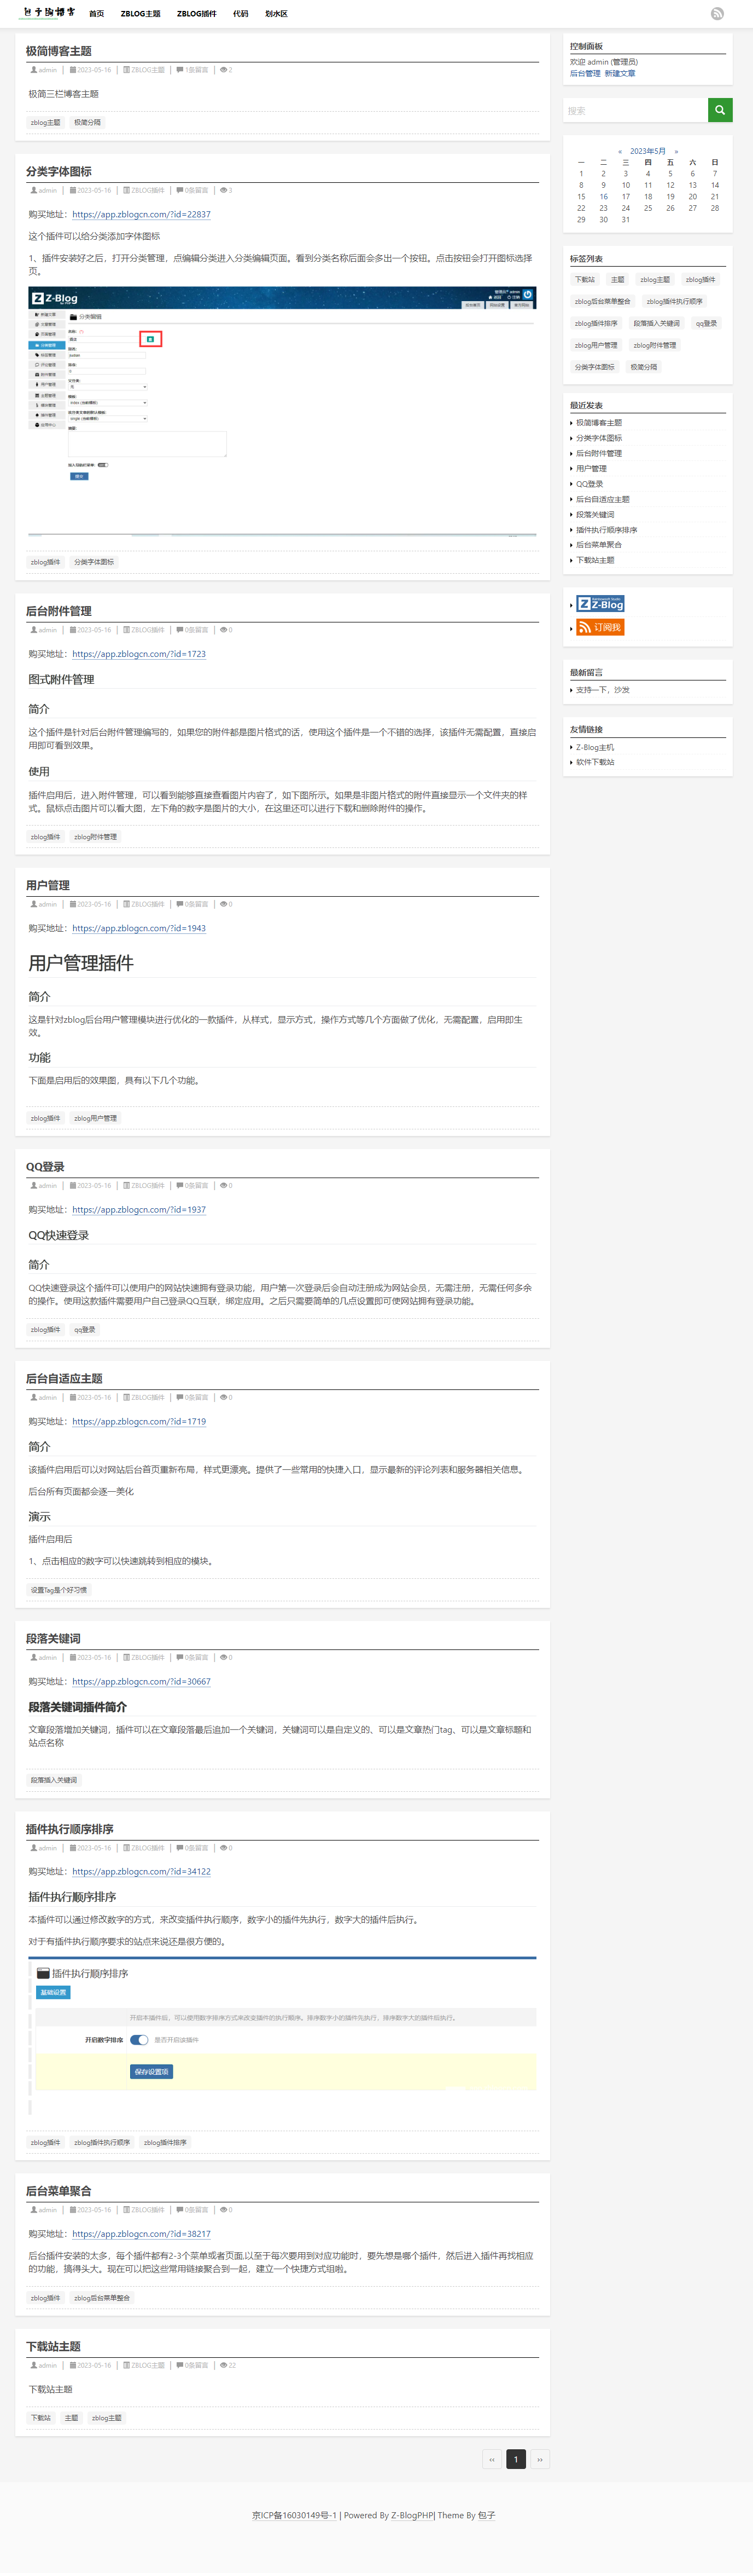Click the orange 订阅我 RSS badge
The image size is (753, 2573).
[x=600, y=627]
